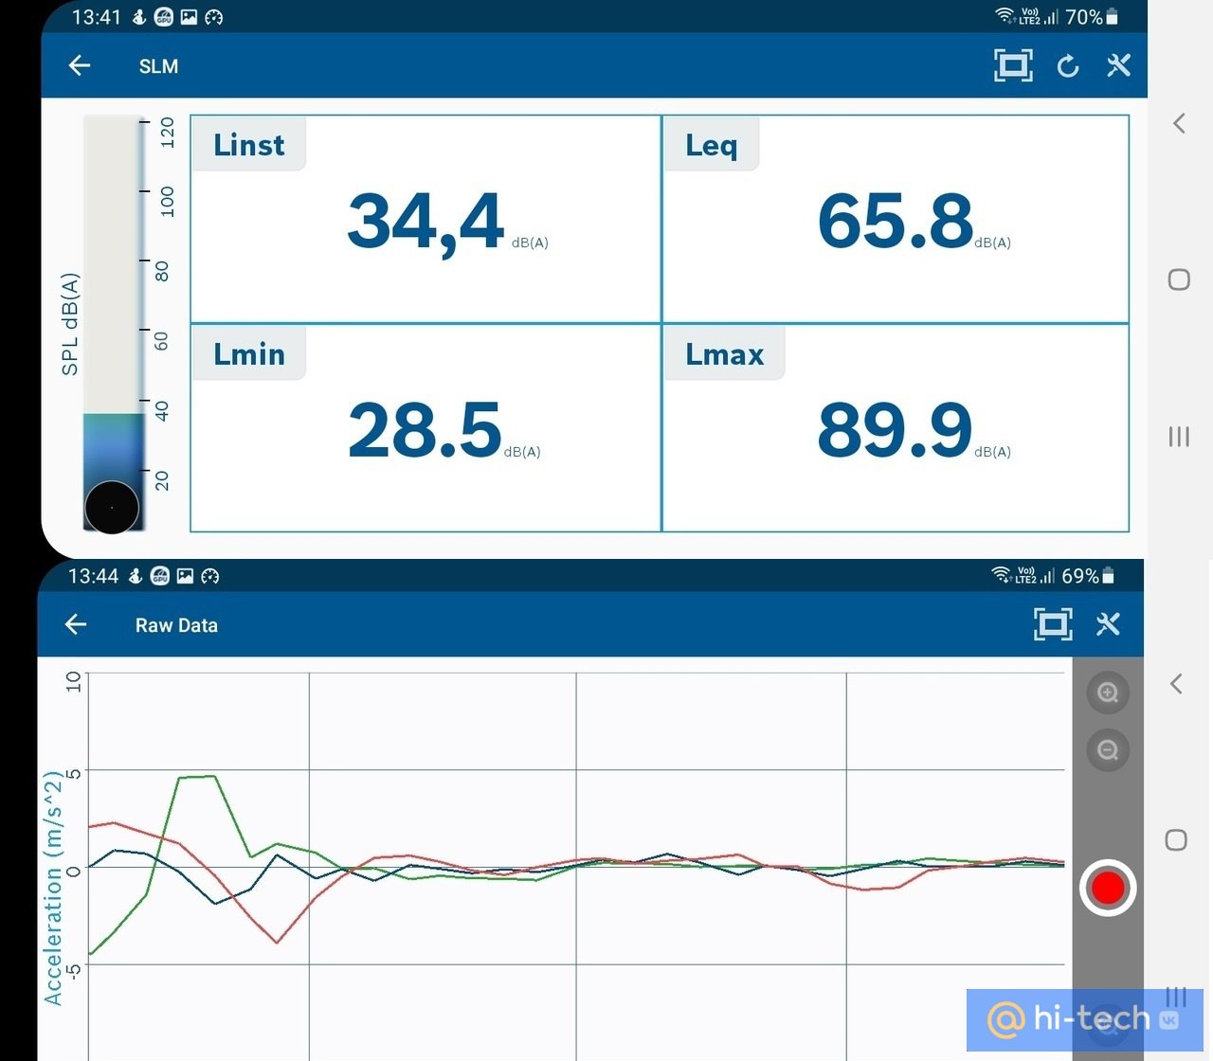Go back from the SLM screen
Viewport: 1213px width, 1061px height.
pos(80,65)
